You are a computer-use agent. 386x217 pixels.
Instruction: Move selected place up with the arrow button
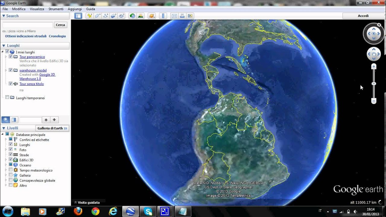tap(46, 120)
